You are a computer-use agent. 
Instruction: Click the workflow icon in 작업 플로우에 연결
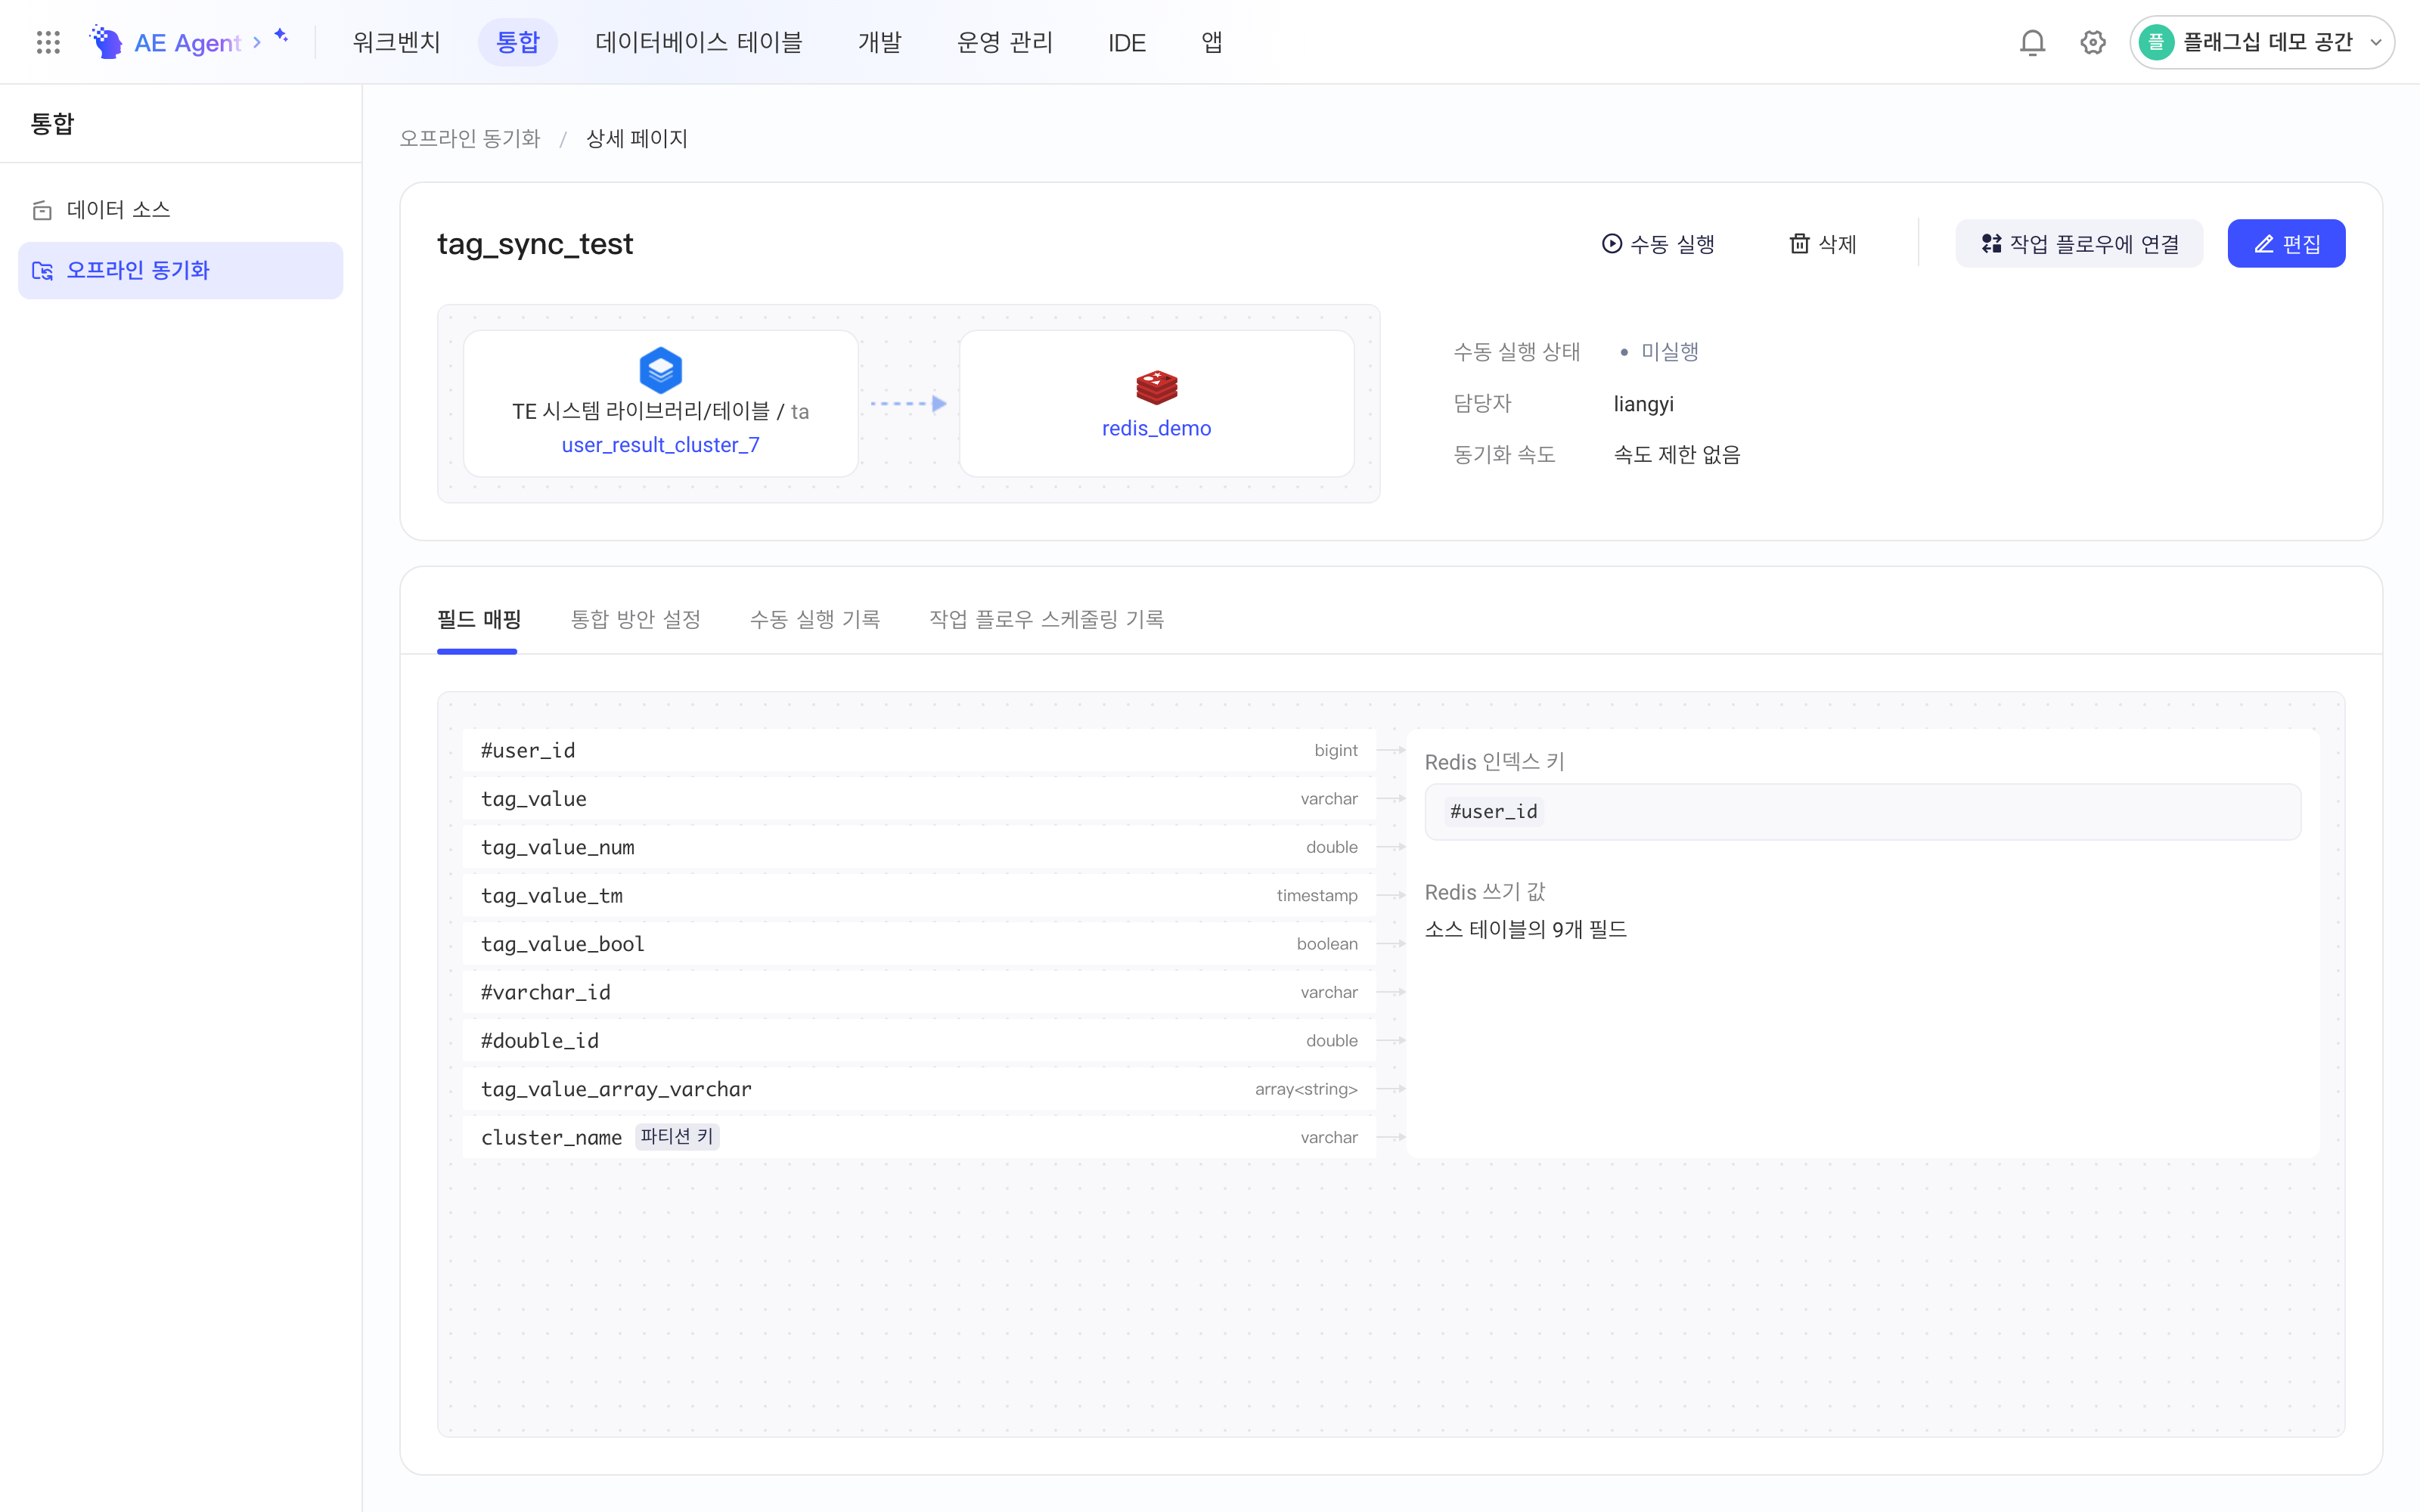1991,243
